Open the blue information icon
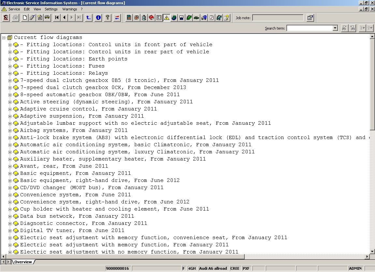Image resolution: width=375 pixels, height=272 pixels. pyautogui.click(x=98, y=18)
